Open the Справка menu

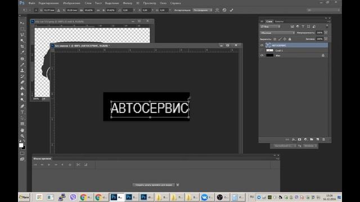[x=175, y=3]
